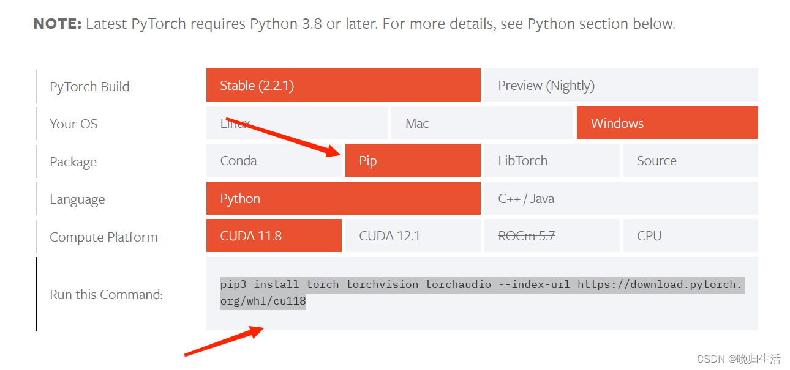The width and height of the screenshot is (790, 370).
Task: Click the Package row label
Action: click(73, 162)
